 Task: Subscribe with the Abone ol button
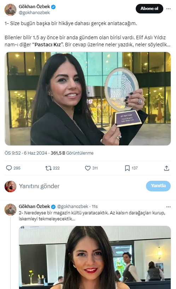click(x=149, y=8)
